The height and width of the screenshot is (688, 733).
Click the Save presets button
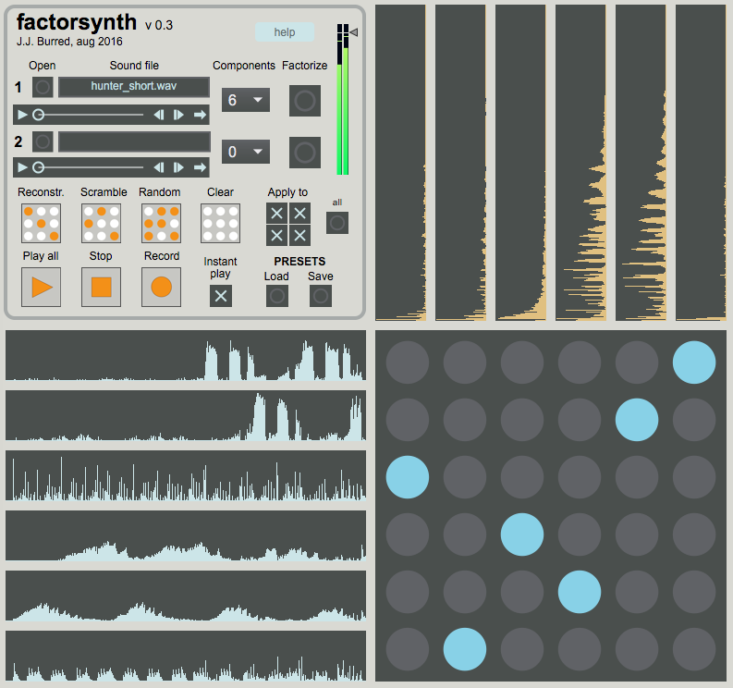coord(321,296)
